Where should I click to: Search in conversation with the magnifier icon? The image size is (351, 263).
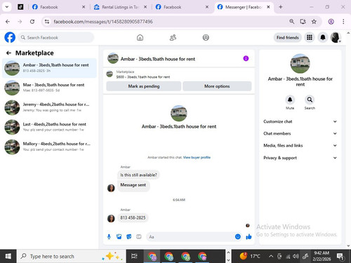coord(310,100)
